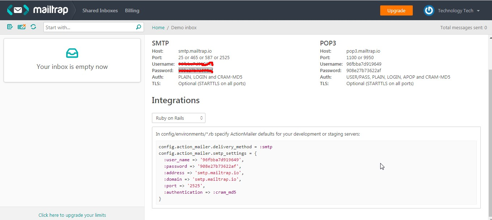Click the :authentication => :cram_md5 line
The image size is (492, 220).
click(x=200, y=192)
